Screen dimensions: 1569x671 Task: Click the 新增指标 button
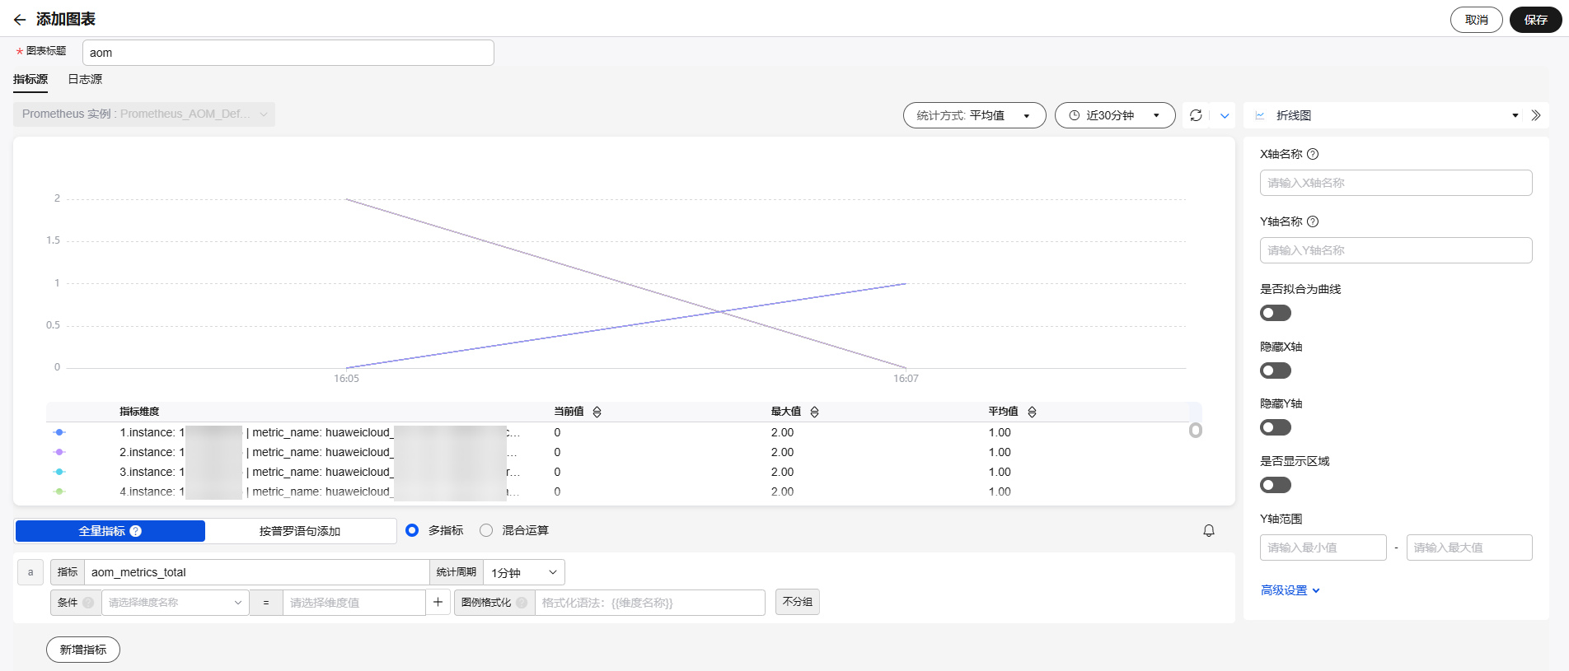point(83,650)
